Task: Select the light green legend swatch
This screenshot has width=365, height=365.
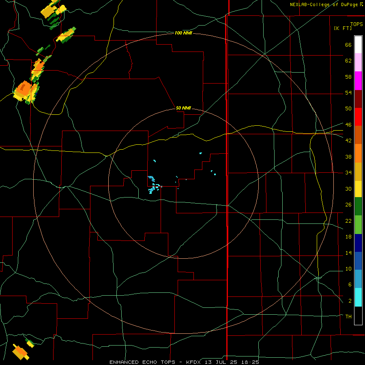Action: coord(358,225)
